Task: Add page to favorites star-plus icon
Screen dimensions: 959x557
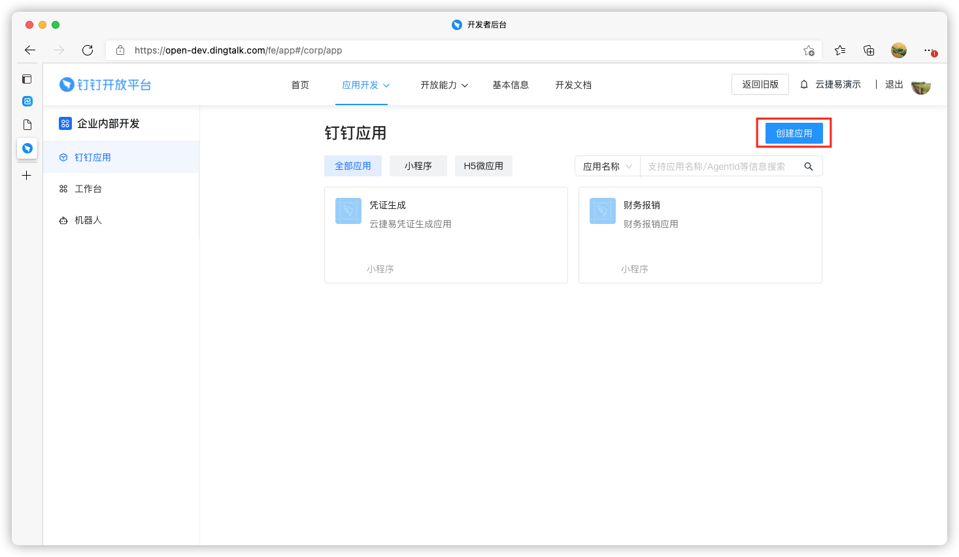Action: (809, 50)
